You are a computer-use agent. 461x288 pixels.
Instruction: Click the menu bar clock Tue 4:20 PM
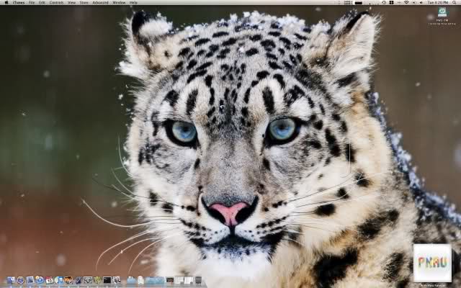tap(438, 2)
